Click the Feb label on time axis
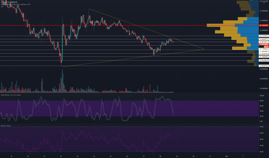The height and width of the screenshot is (158, 269). (x=227, y=156)
